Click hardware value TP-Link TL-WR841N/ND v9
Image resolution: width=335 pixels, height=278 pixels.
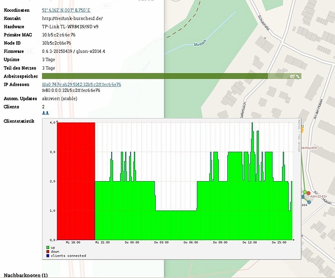[70, 27]
